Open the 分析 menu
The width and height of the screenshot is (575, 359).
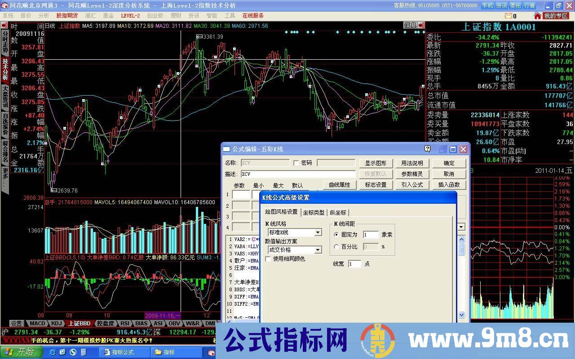44,16
